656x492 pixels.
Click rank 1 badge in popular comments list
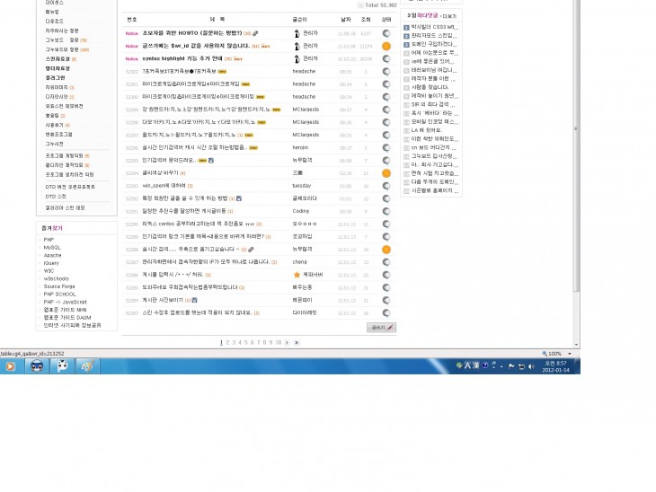[x=406, y=28]
